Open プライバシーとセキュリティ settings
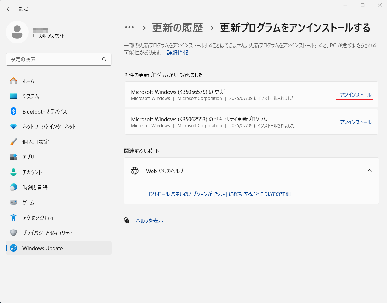This screenshot has height=303, width=387. pos(59,233)
